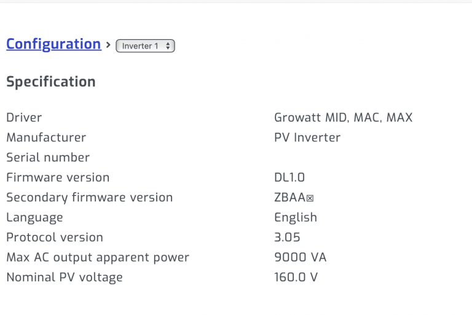Expand the Inverter 1 dropdown selector
The image size is (472, 315).
pyautogui.click(x=145, y=46)
